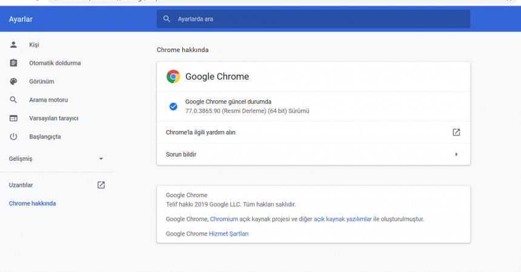Expand the Gelişmiş section arrow
The image size is (521, 272).
coord(101,158)
